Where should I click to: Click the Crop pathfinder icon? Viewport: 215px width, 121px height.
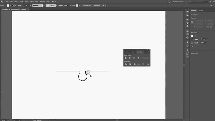pos(139,64)
